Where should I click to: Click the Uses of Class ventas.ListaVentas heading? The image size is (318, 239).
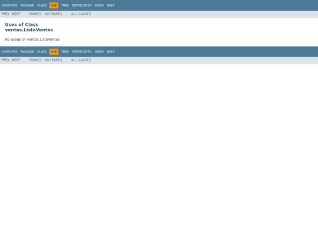click(x=29, y=27)
